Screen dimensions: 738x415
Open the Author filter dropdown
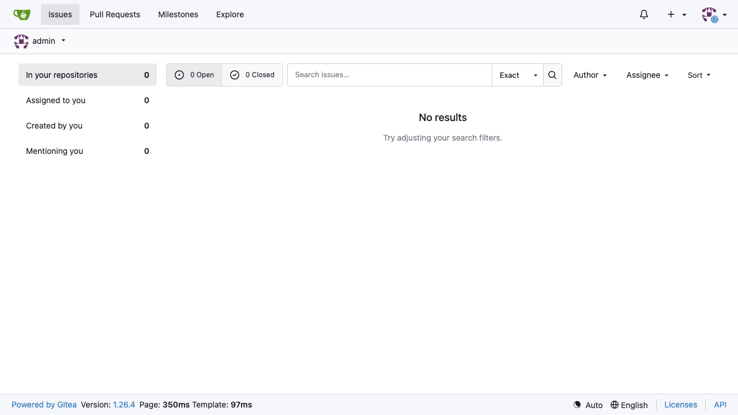click(x=590, y=75)
